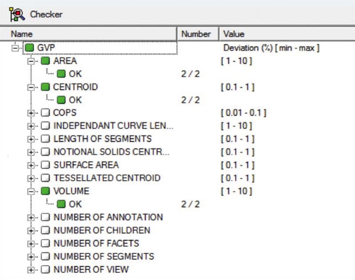Toggle TESSELLATED CENTROID checkbox
Viewport: 355px width, 280px height.
click(x=45, y=178)
